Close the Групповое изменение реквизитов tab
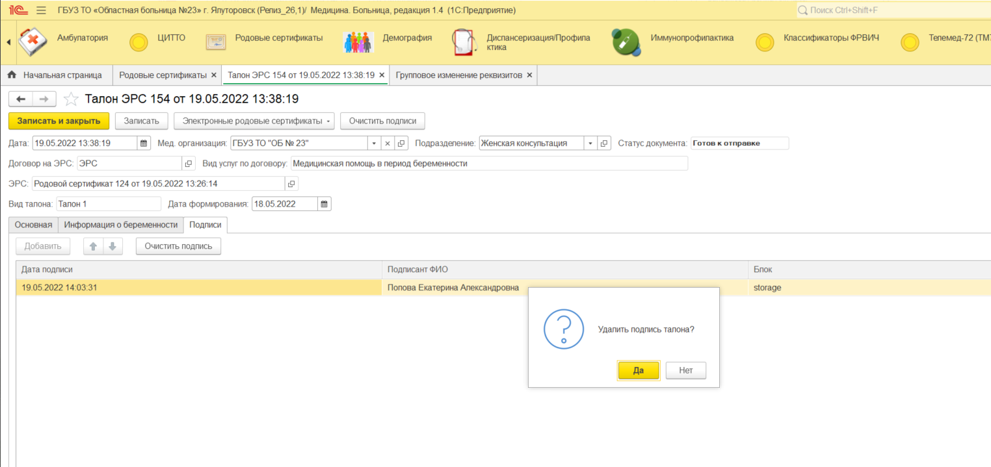 pos(529,75)
